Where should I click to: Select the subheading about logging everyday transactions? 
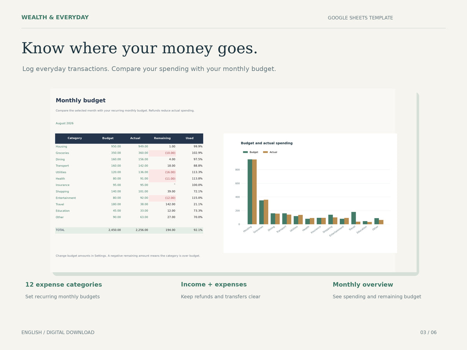pyautogui.click(x=149, y=69)
